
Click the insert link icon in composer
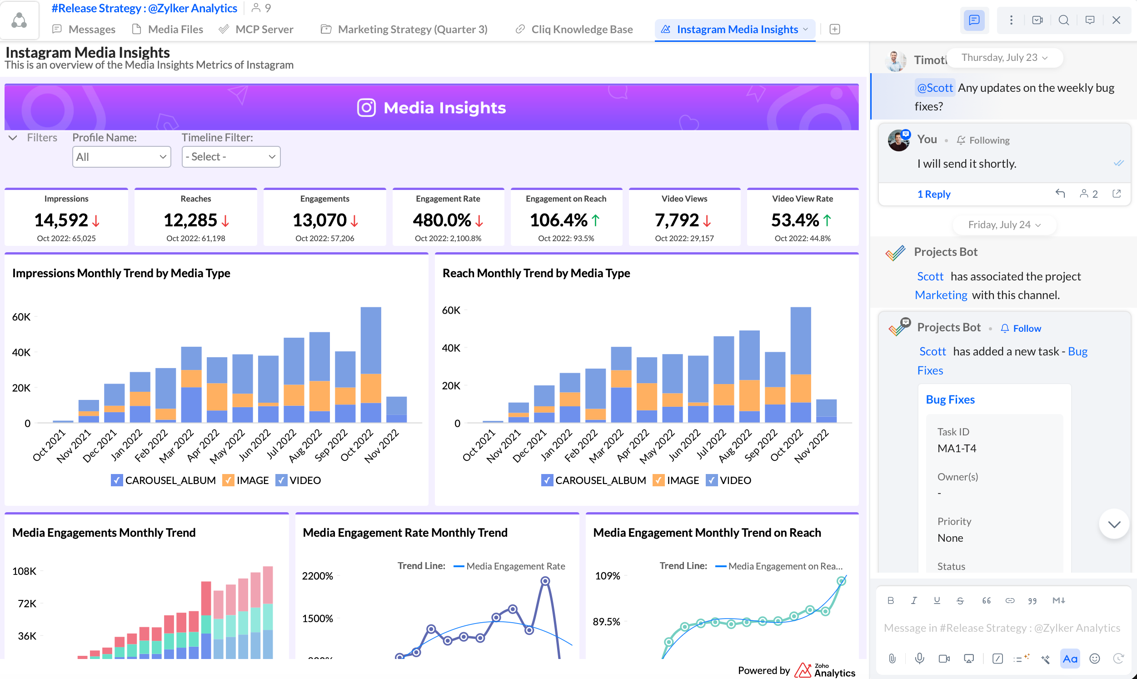pos(1010,600)
